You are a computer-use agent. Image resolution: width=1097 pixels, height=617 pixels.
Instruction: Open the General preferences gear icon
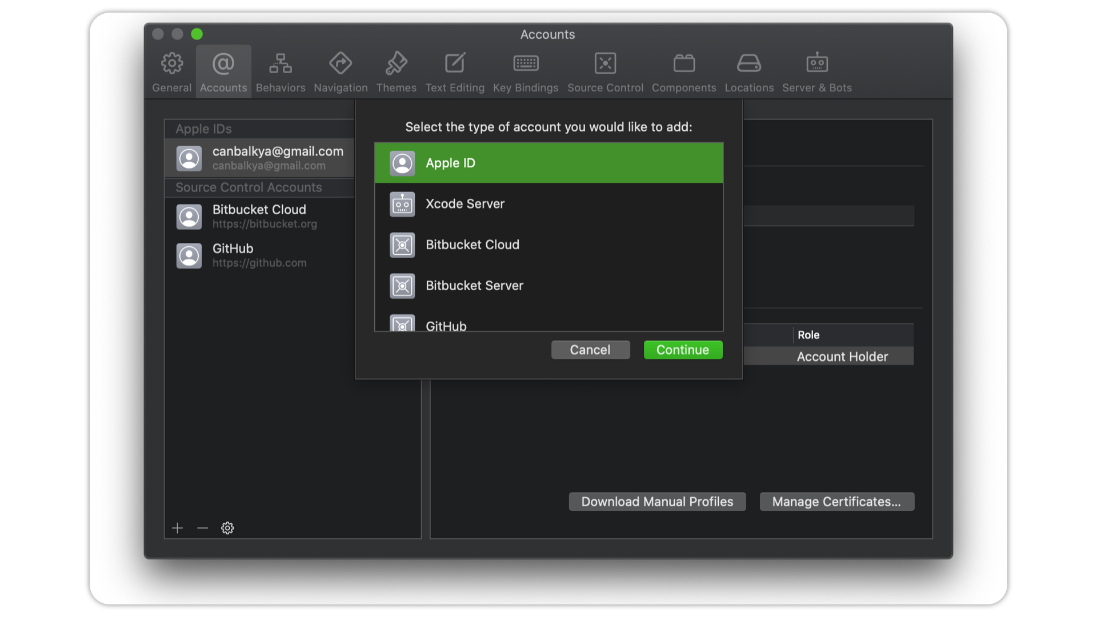(x=171, y=63)
